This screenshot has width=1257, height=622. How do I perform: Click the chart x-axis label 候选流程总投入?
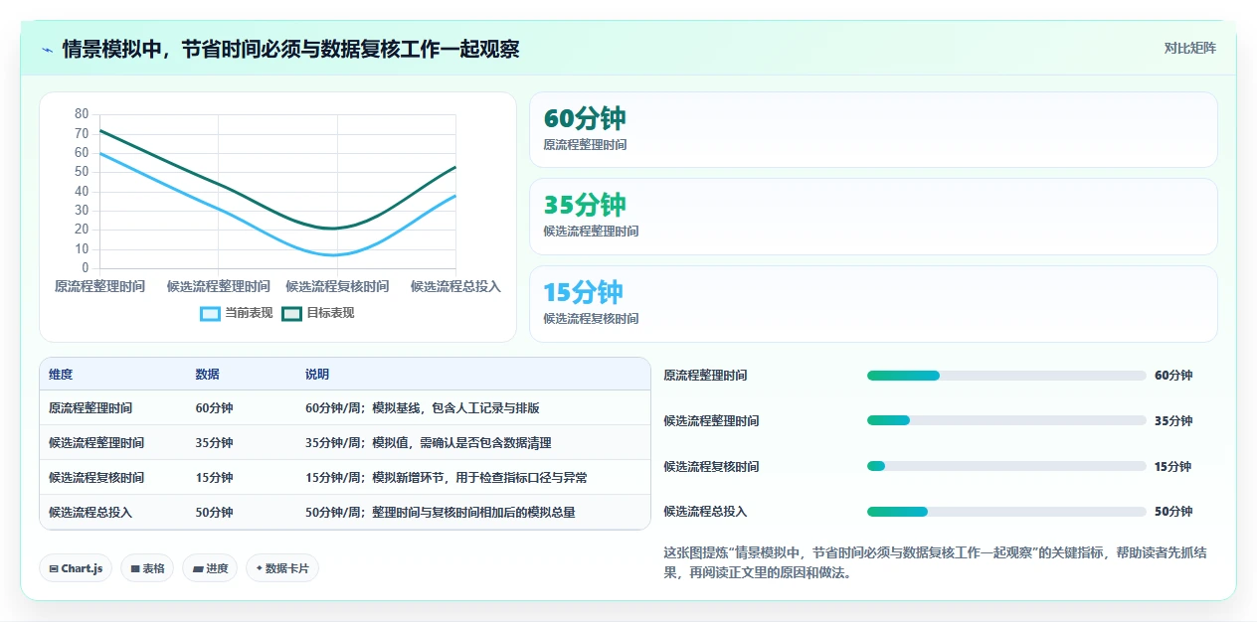pyautogui.click(x=455, y=286)
